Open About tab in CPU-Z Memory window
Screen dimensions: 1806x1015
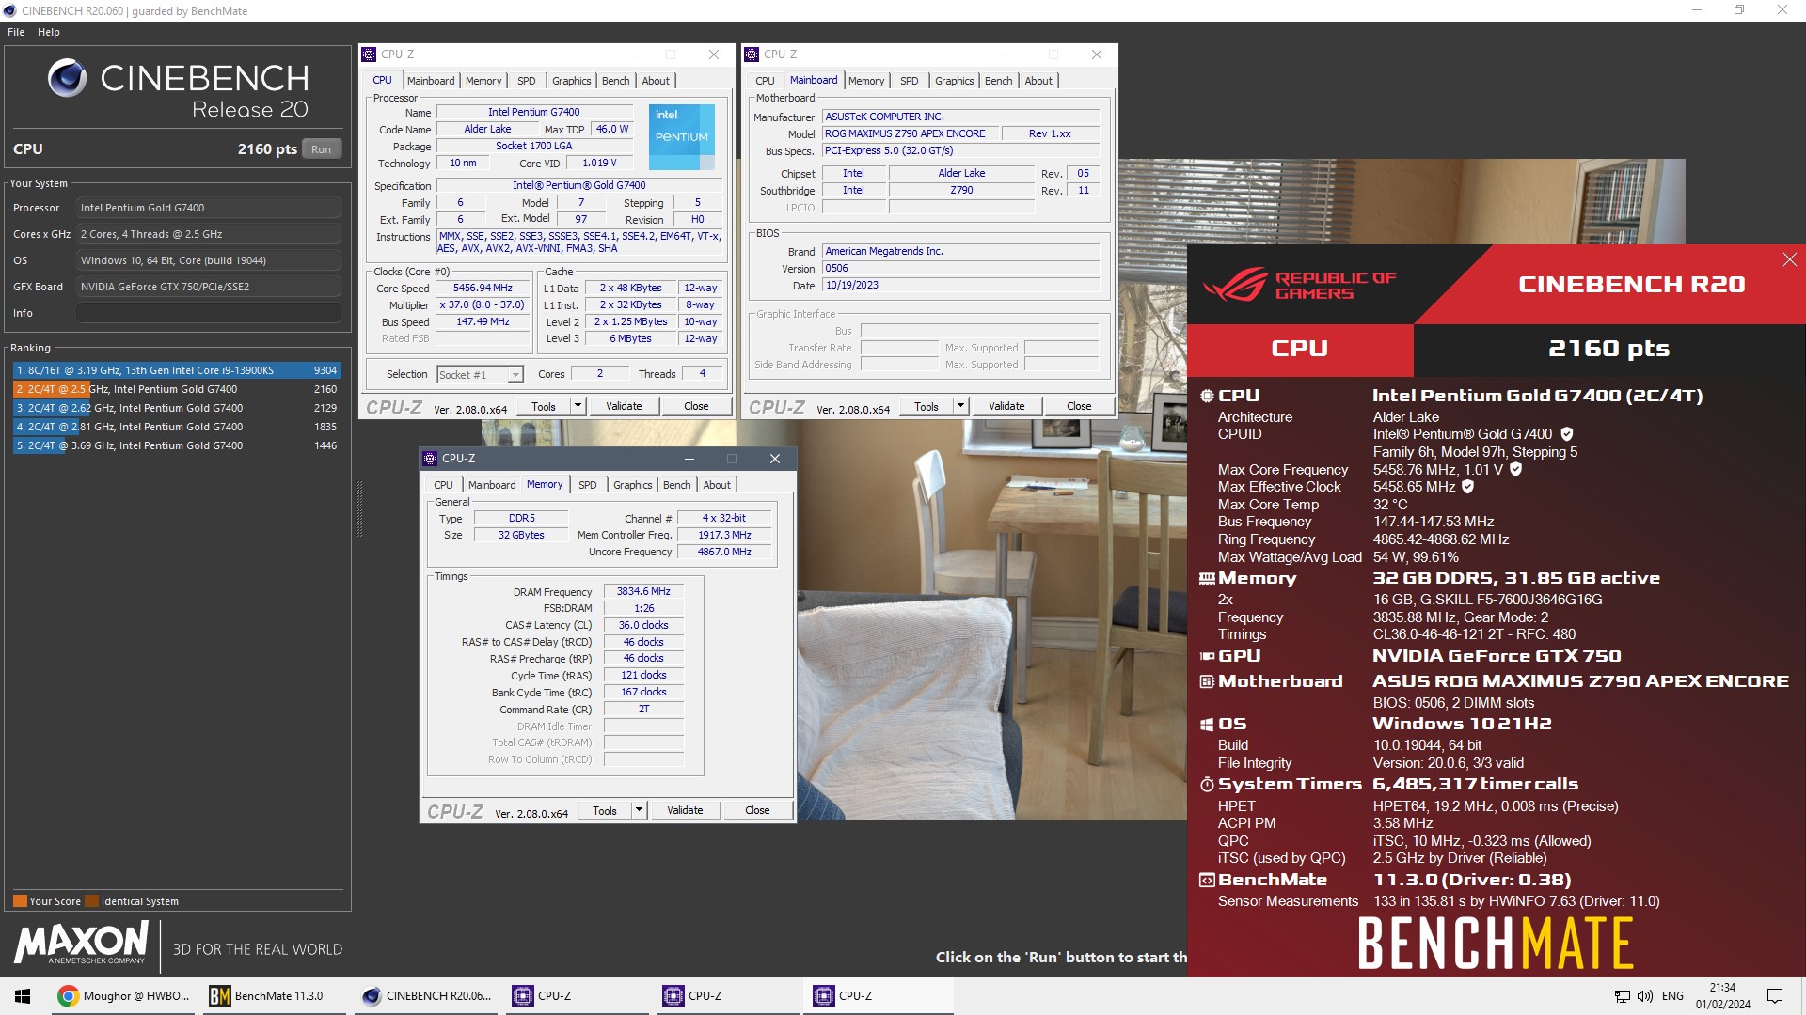tap(717, 485)
